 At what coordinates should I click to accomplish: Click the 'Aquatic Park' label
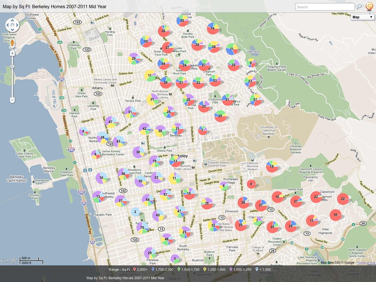[x=103, y=215]
